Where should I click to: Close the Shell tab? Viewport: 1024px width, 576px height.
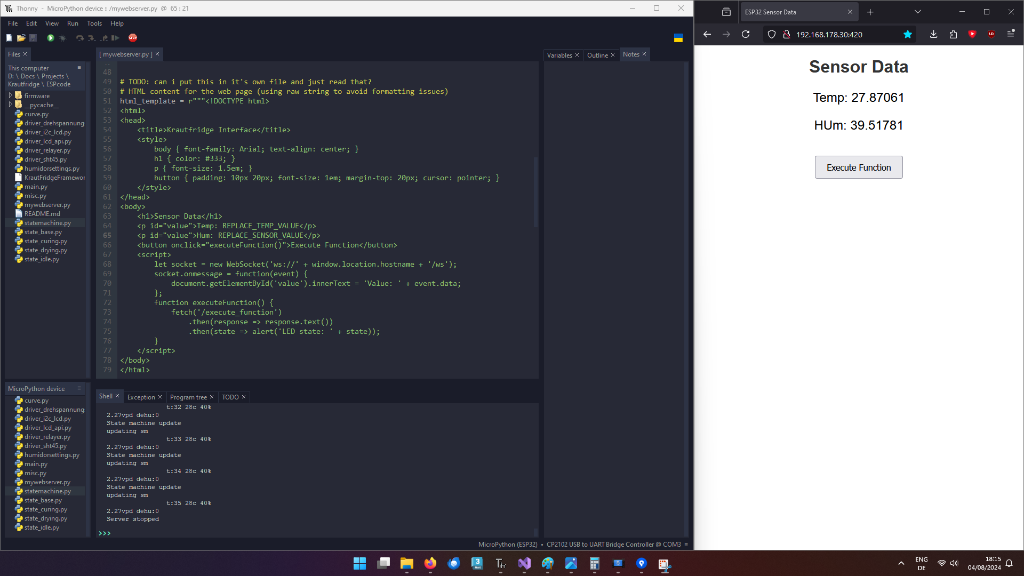pyautogui.click(x=117, y=396)
